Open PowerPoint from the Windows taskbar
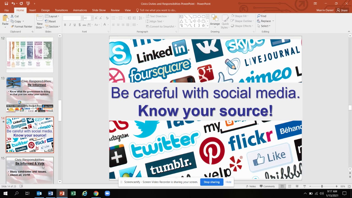 tap(62, 193)
